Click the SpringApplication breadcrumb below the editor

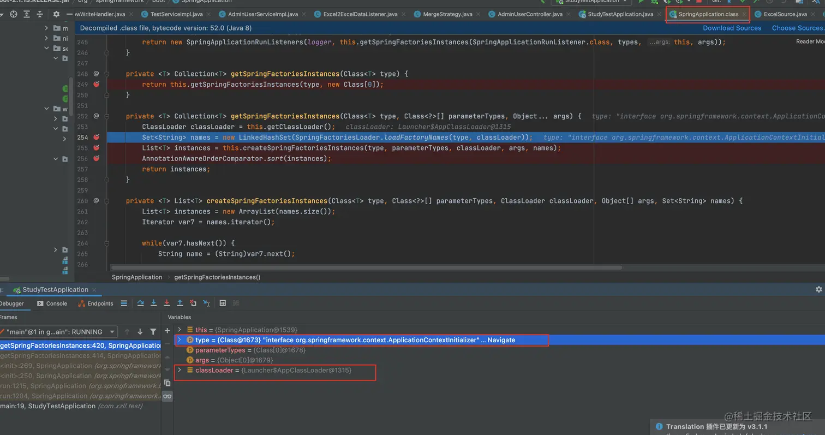(x=137, y=277)
